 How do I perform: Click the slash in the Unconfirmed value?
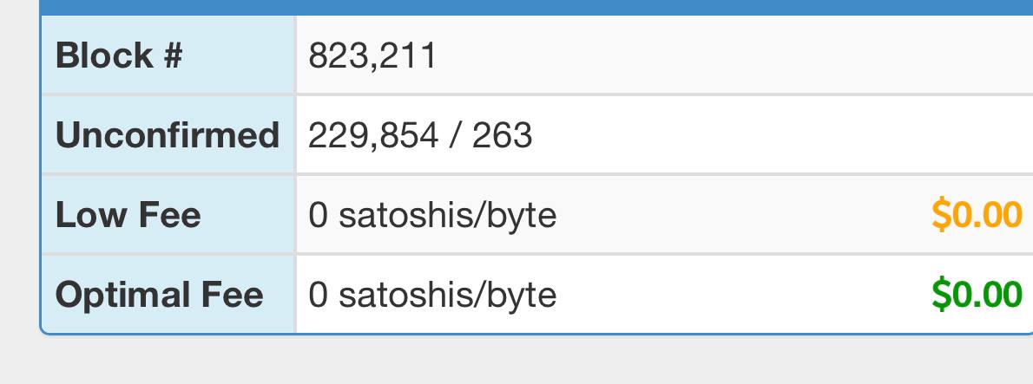(x=455, y=136)
